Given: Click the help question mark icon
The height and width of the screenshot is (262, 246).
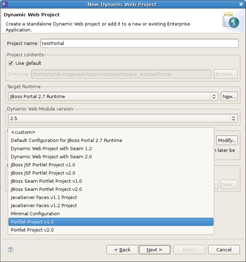Looking at the screenshot, I should pos(11,250).
